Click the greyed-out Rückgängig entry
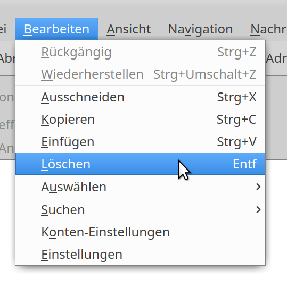Image resolution: width=287 pixels, height=288 pixels. pyautogui.click(x=140, y=52)
